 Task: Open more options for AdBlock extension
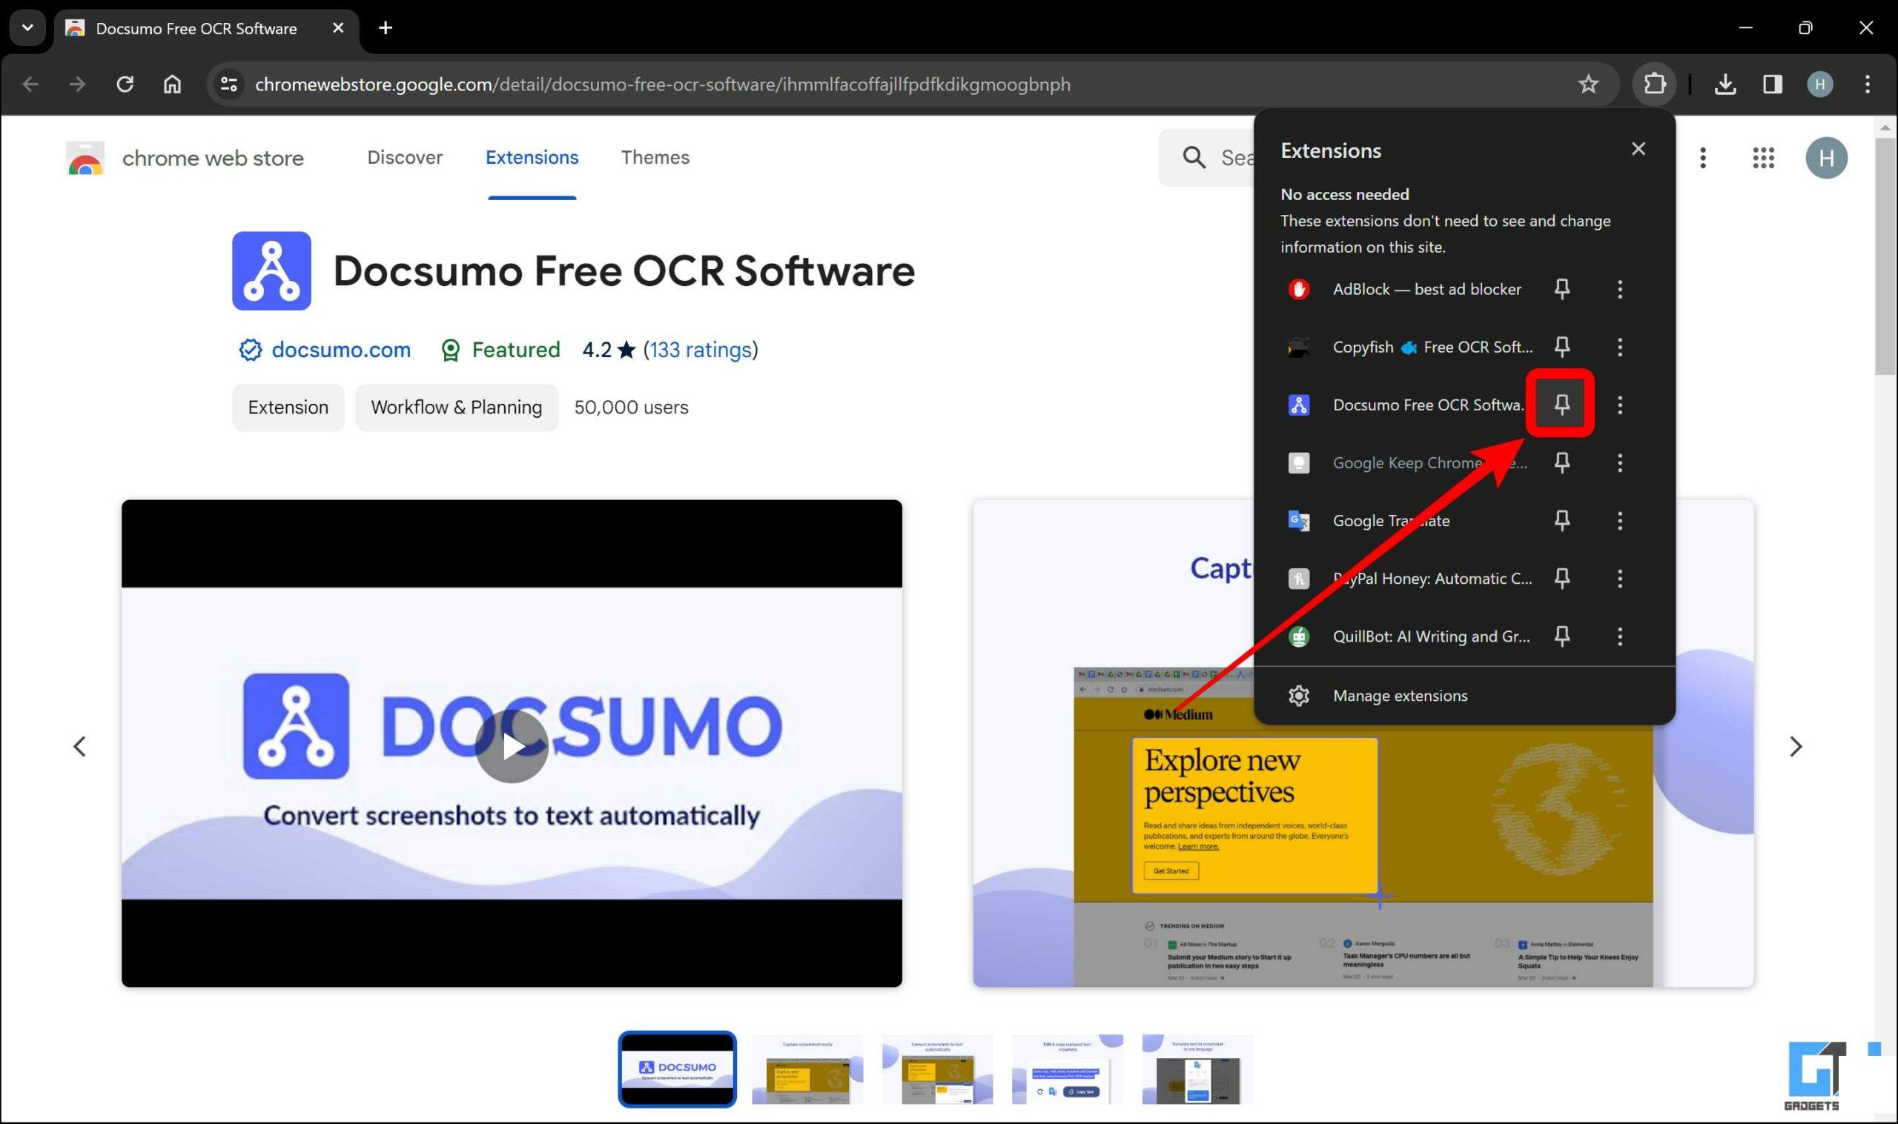pos(1621,289)
